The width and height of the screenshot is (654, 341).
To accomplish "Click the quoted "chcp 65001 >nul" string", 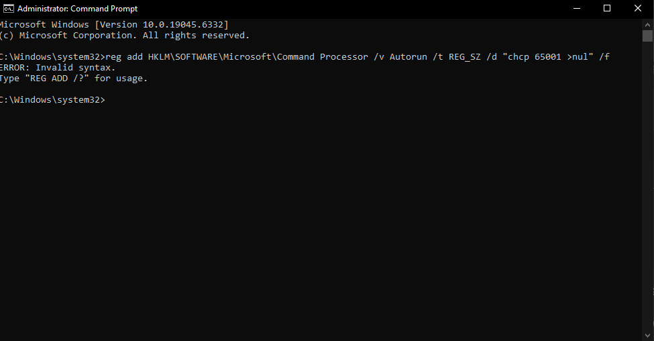I will point(547,57).
